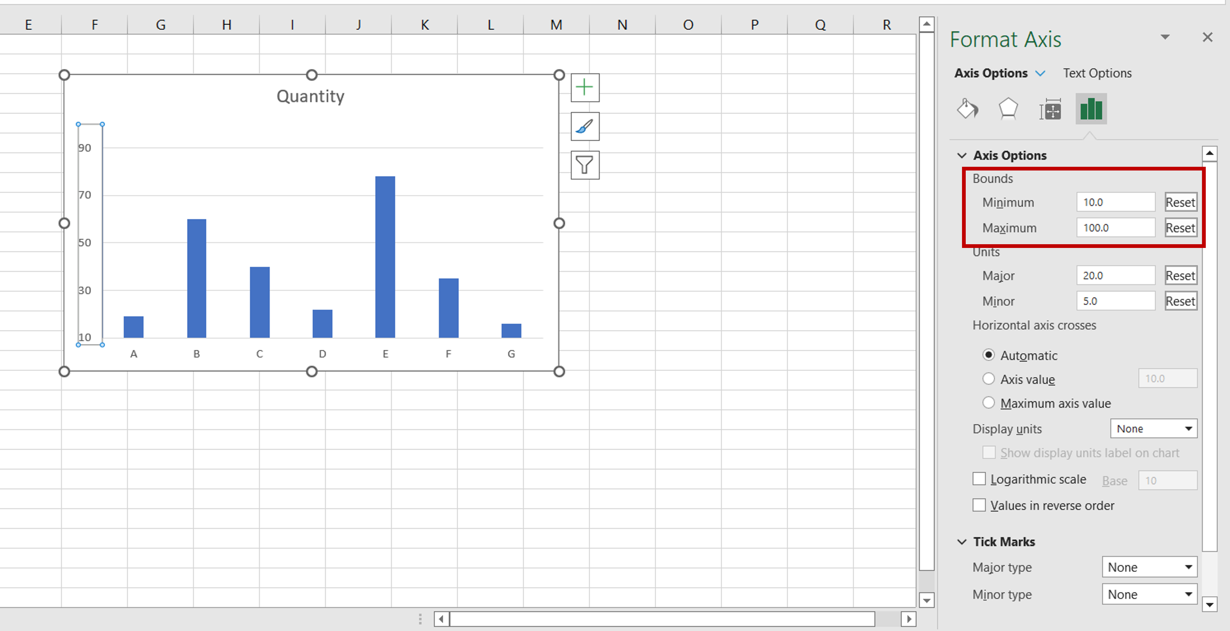Image resolution: width=1230 pixels, height=631 pixels.
Task: Reset the Maximum bounds value
Action: 1182,228
